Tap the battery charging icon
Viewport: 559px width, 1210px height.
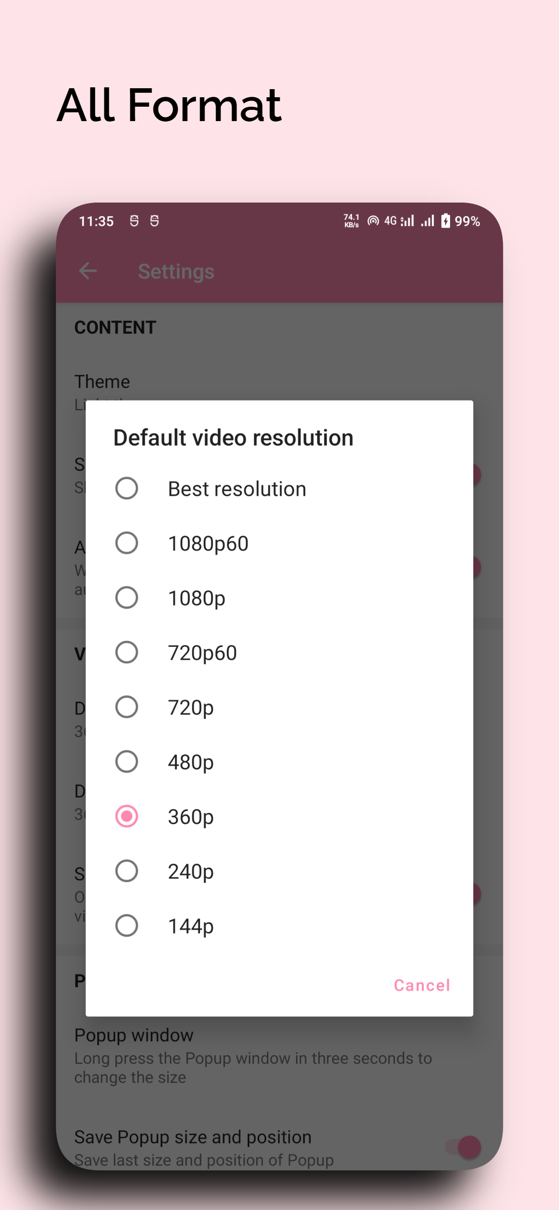pos(445,221)
